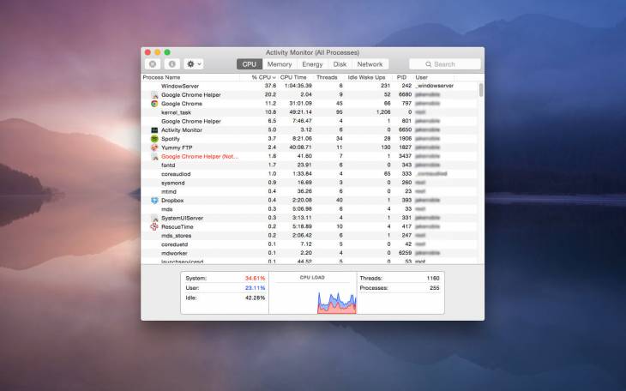626x391 pixels.
Task: Click the Yummy FTP app icon
Action: coord(154,147)
